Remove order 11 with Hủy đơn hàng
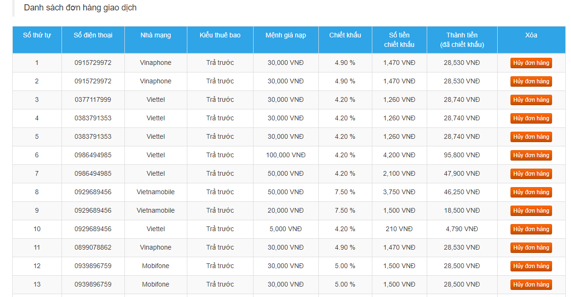This screenshot has width=571, height=297. (531, 248)
